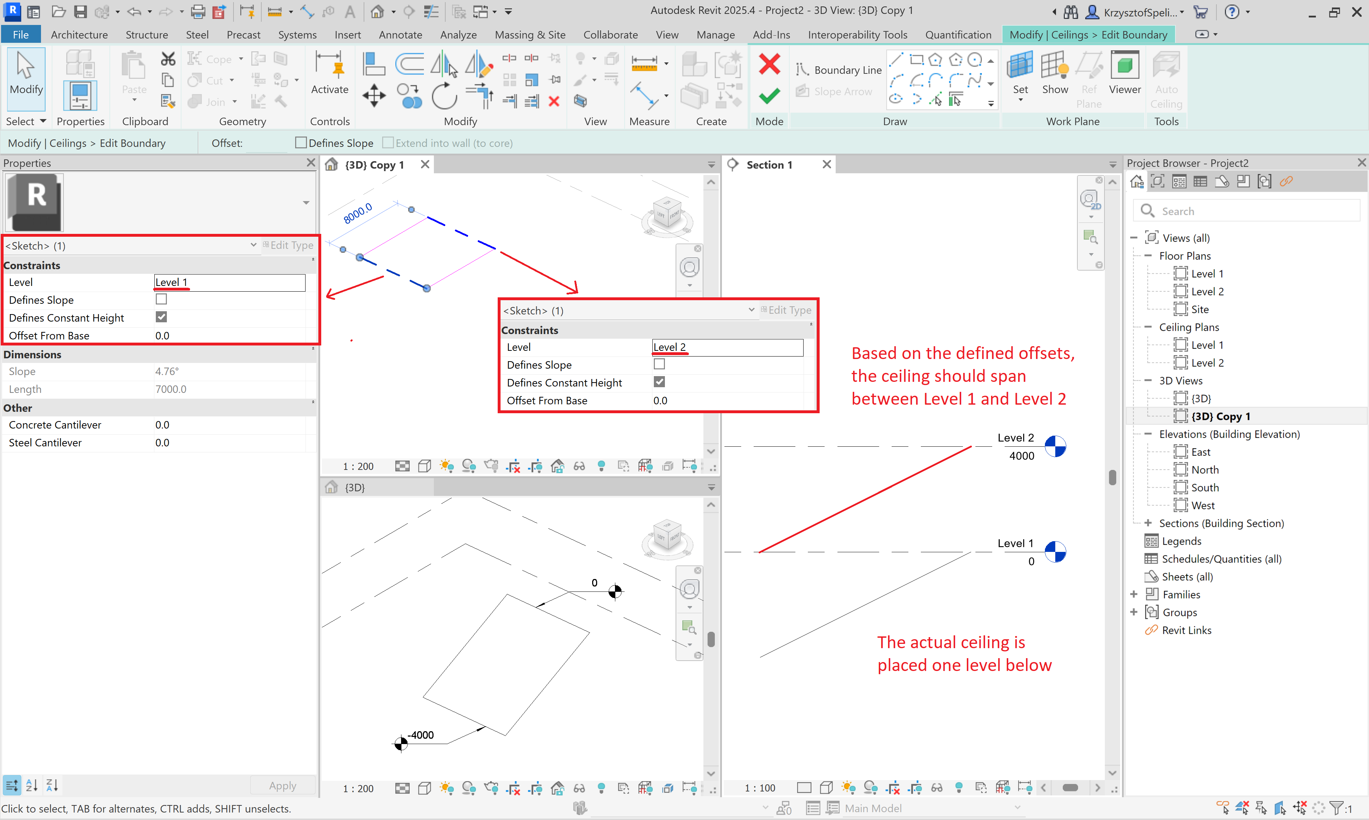Expand the Sections (Building Section) node
The height and width of the screenshot is (820, 1369).
point(1148,523)
